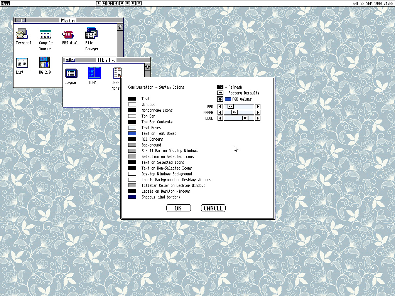
Task: Click the Factory Defaults arrow button
Action: [220, 93]
